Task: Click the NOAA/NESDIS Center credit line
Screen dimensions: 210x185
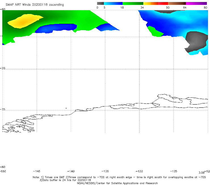Action: click(x=117, y=183)
